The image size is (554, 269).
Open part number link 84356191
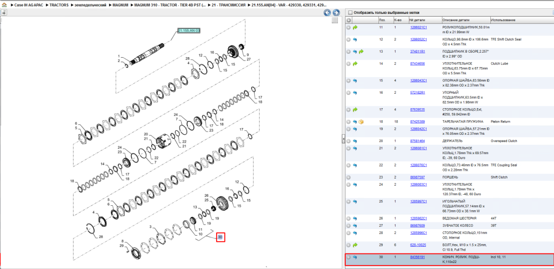coord(417,257)
